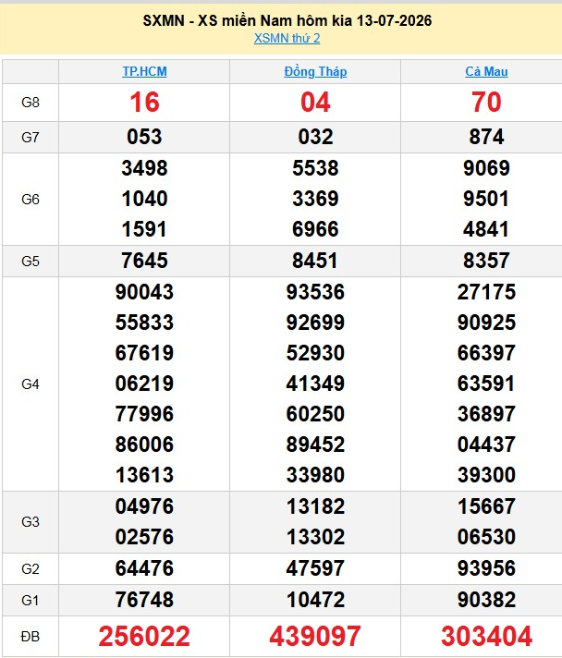The height and width of the screenshot is (658, 562).
Task: Click TP.HCM G7 number 053
Action: 144,137
